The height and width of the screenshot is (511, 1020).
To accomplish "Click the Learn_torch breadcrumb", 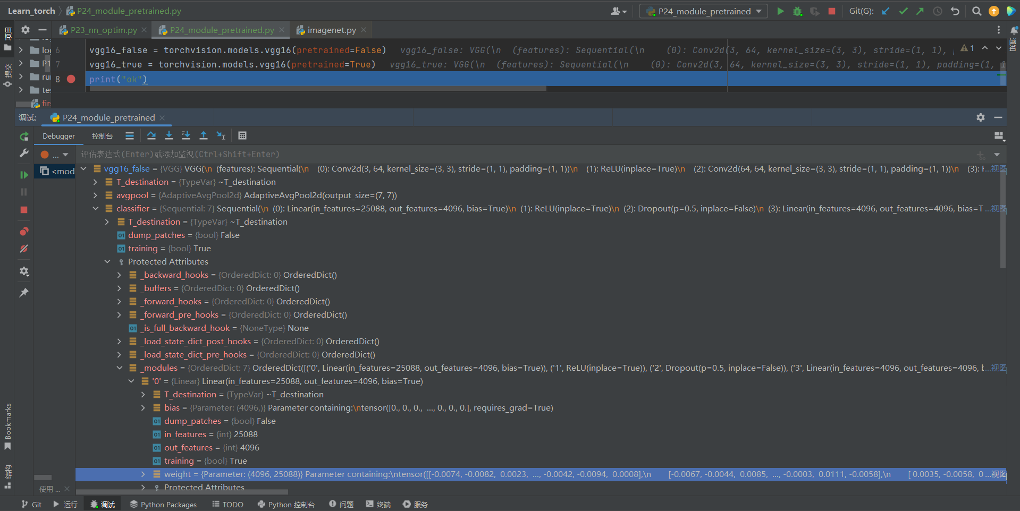I will (x=31, y=11).
